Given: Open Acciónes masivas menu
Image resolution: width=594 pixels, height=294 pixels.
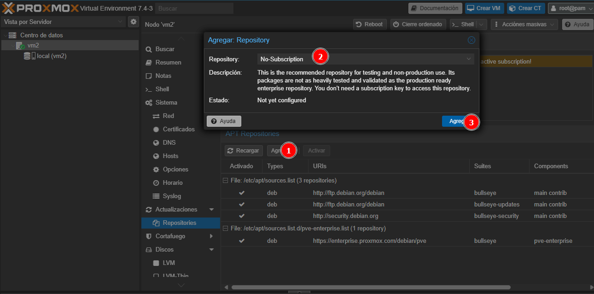Looking at the screenshot, I should 524,24.
